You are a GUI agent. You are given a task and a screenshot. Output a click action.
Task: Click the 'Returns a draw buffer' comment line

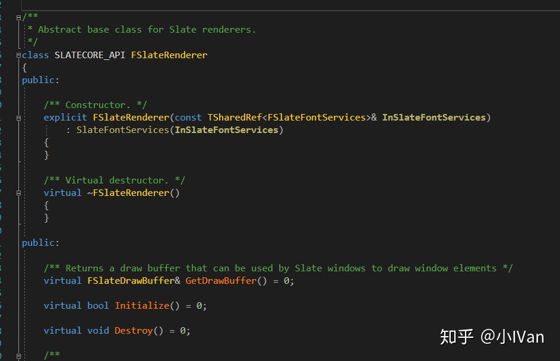278,268
